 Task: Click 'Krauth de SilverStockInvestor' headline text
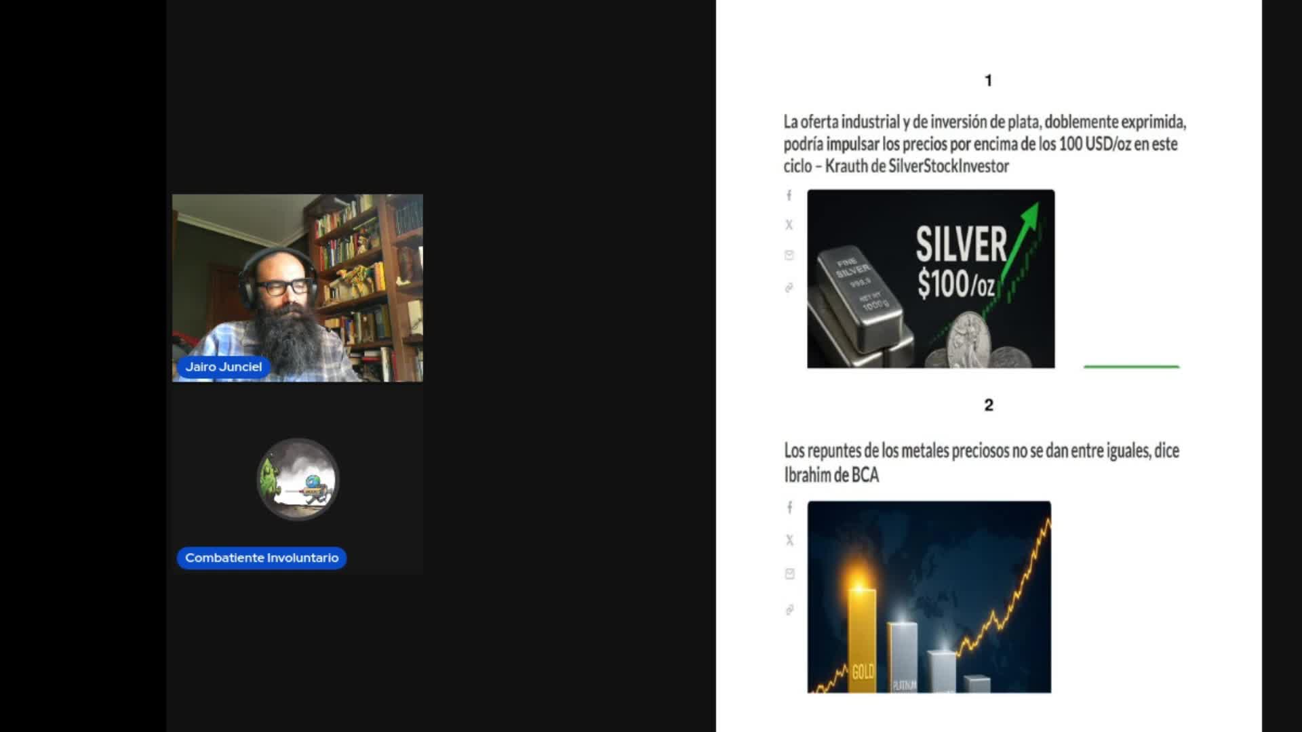(x=916, y=166)
